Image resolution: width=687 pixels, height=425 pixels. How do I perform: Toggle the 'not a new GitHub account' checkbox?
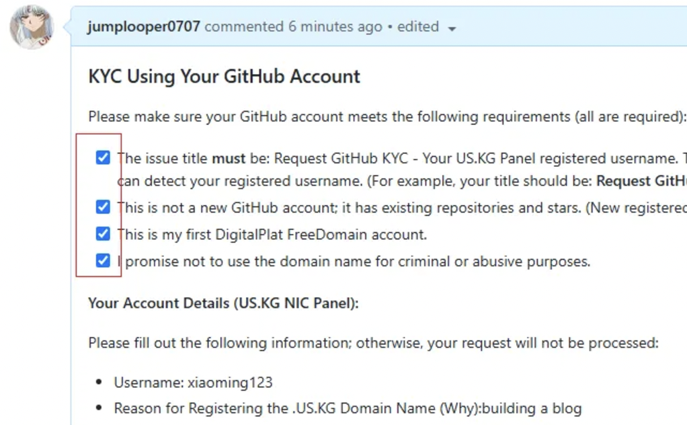103,207
